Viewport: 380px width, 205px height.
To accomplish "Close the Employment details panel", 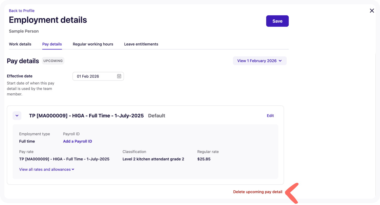I will (x=372, y=11).
